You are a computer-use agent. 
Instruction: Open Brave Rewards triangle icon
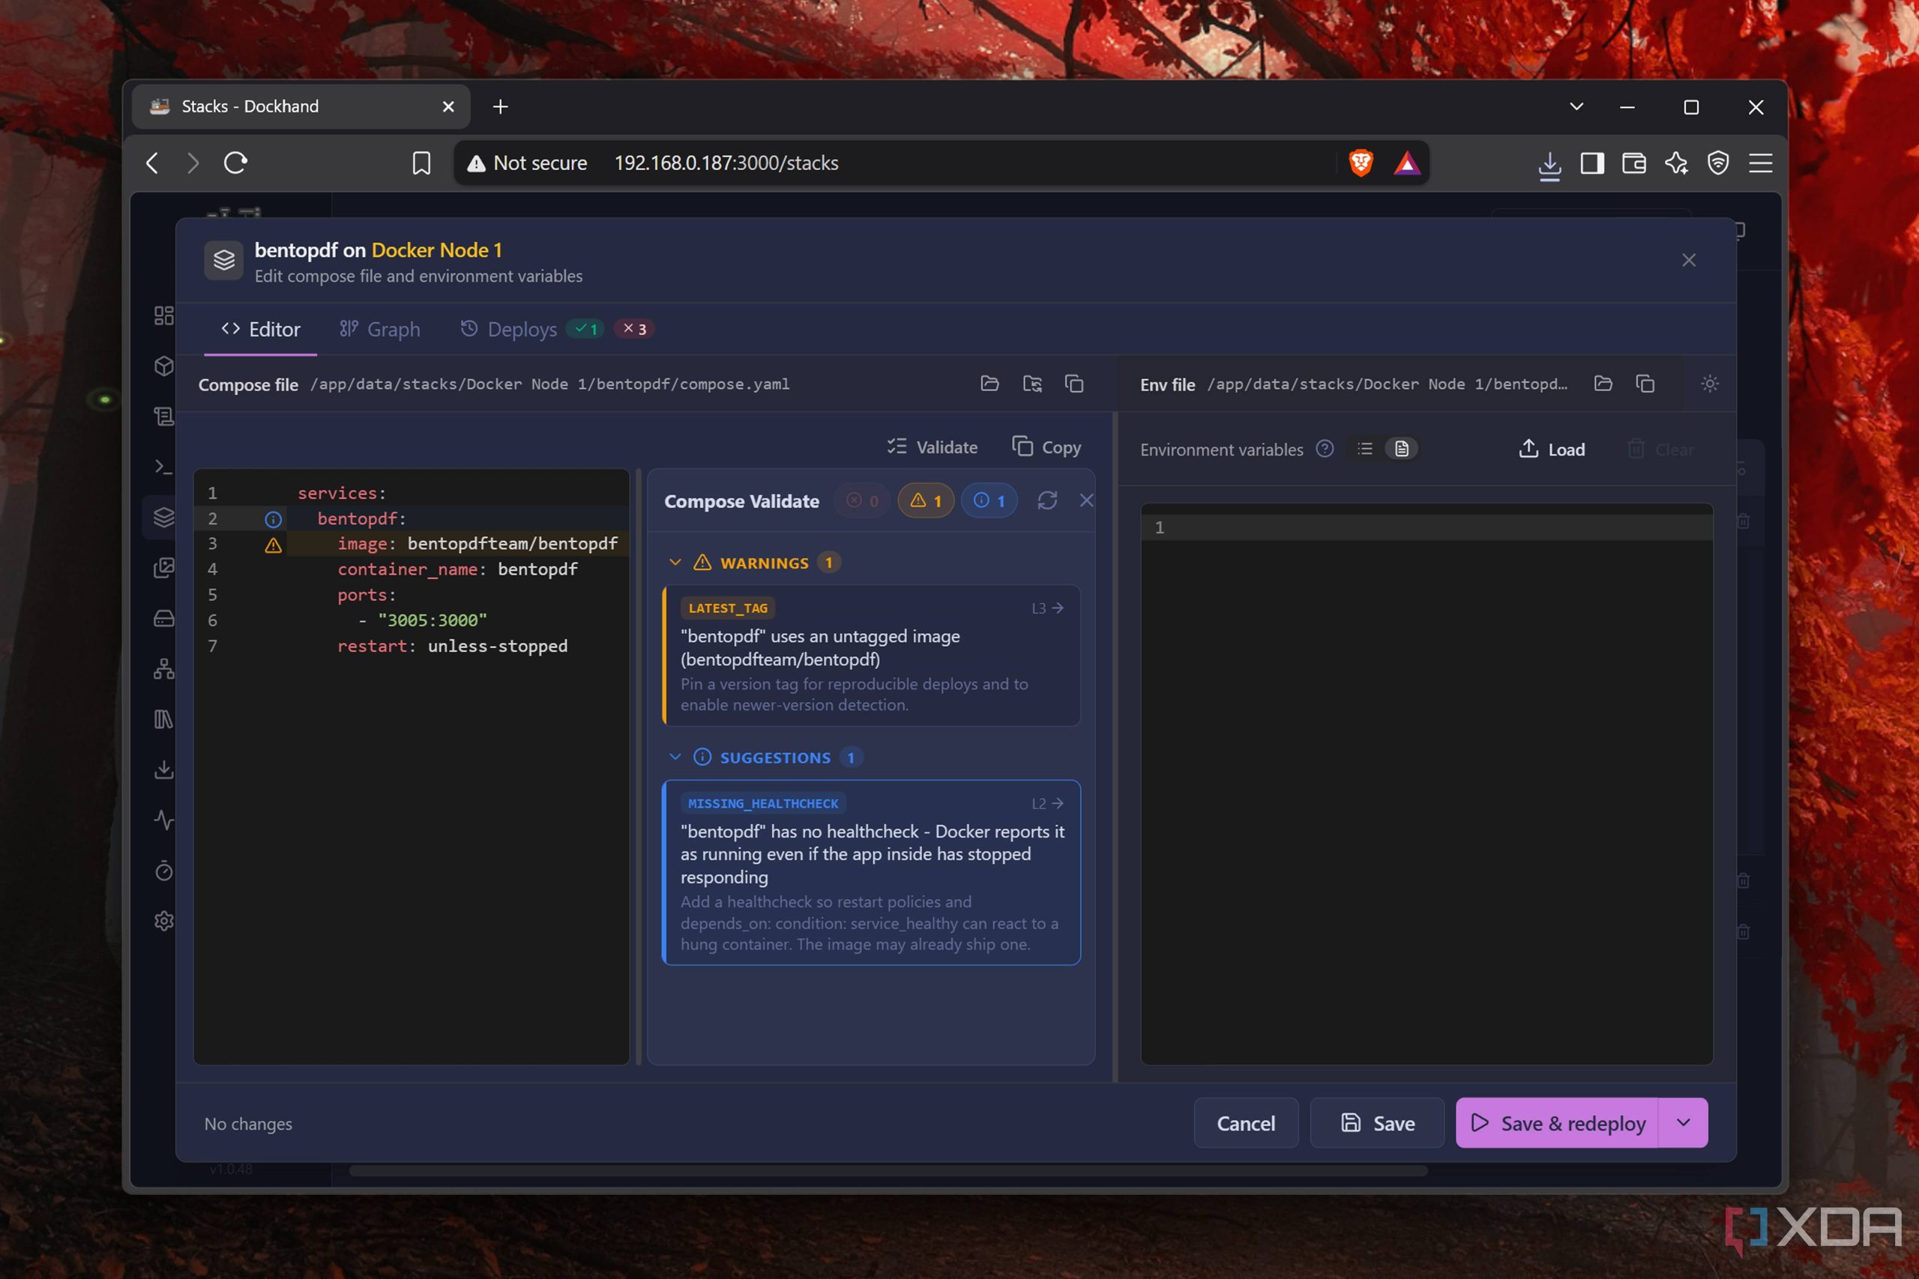tap(1408, 163)
